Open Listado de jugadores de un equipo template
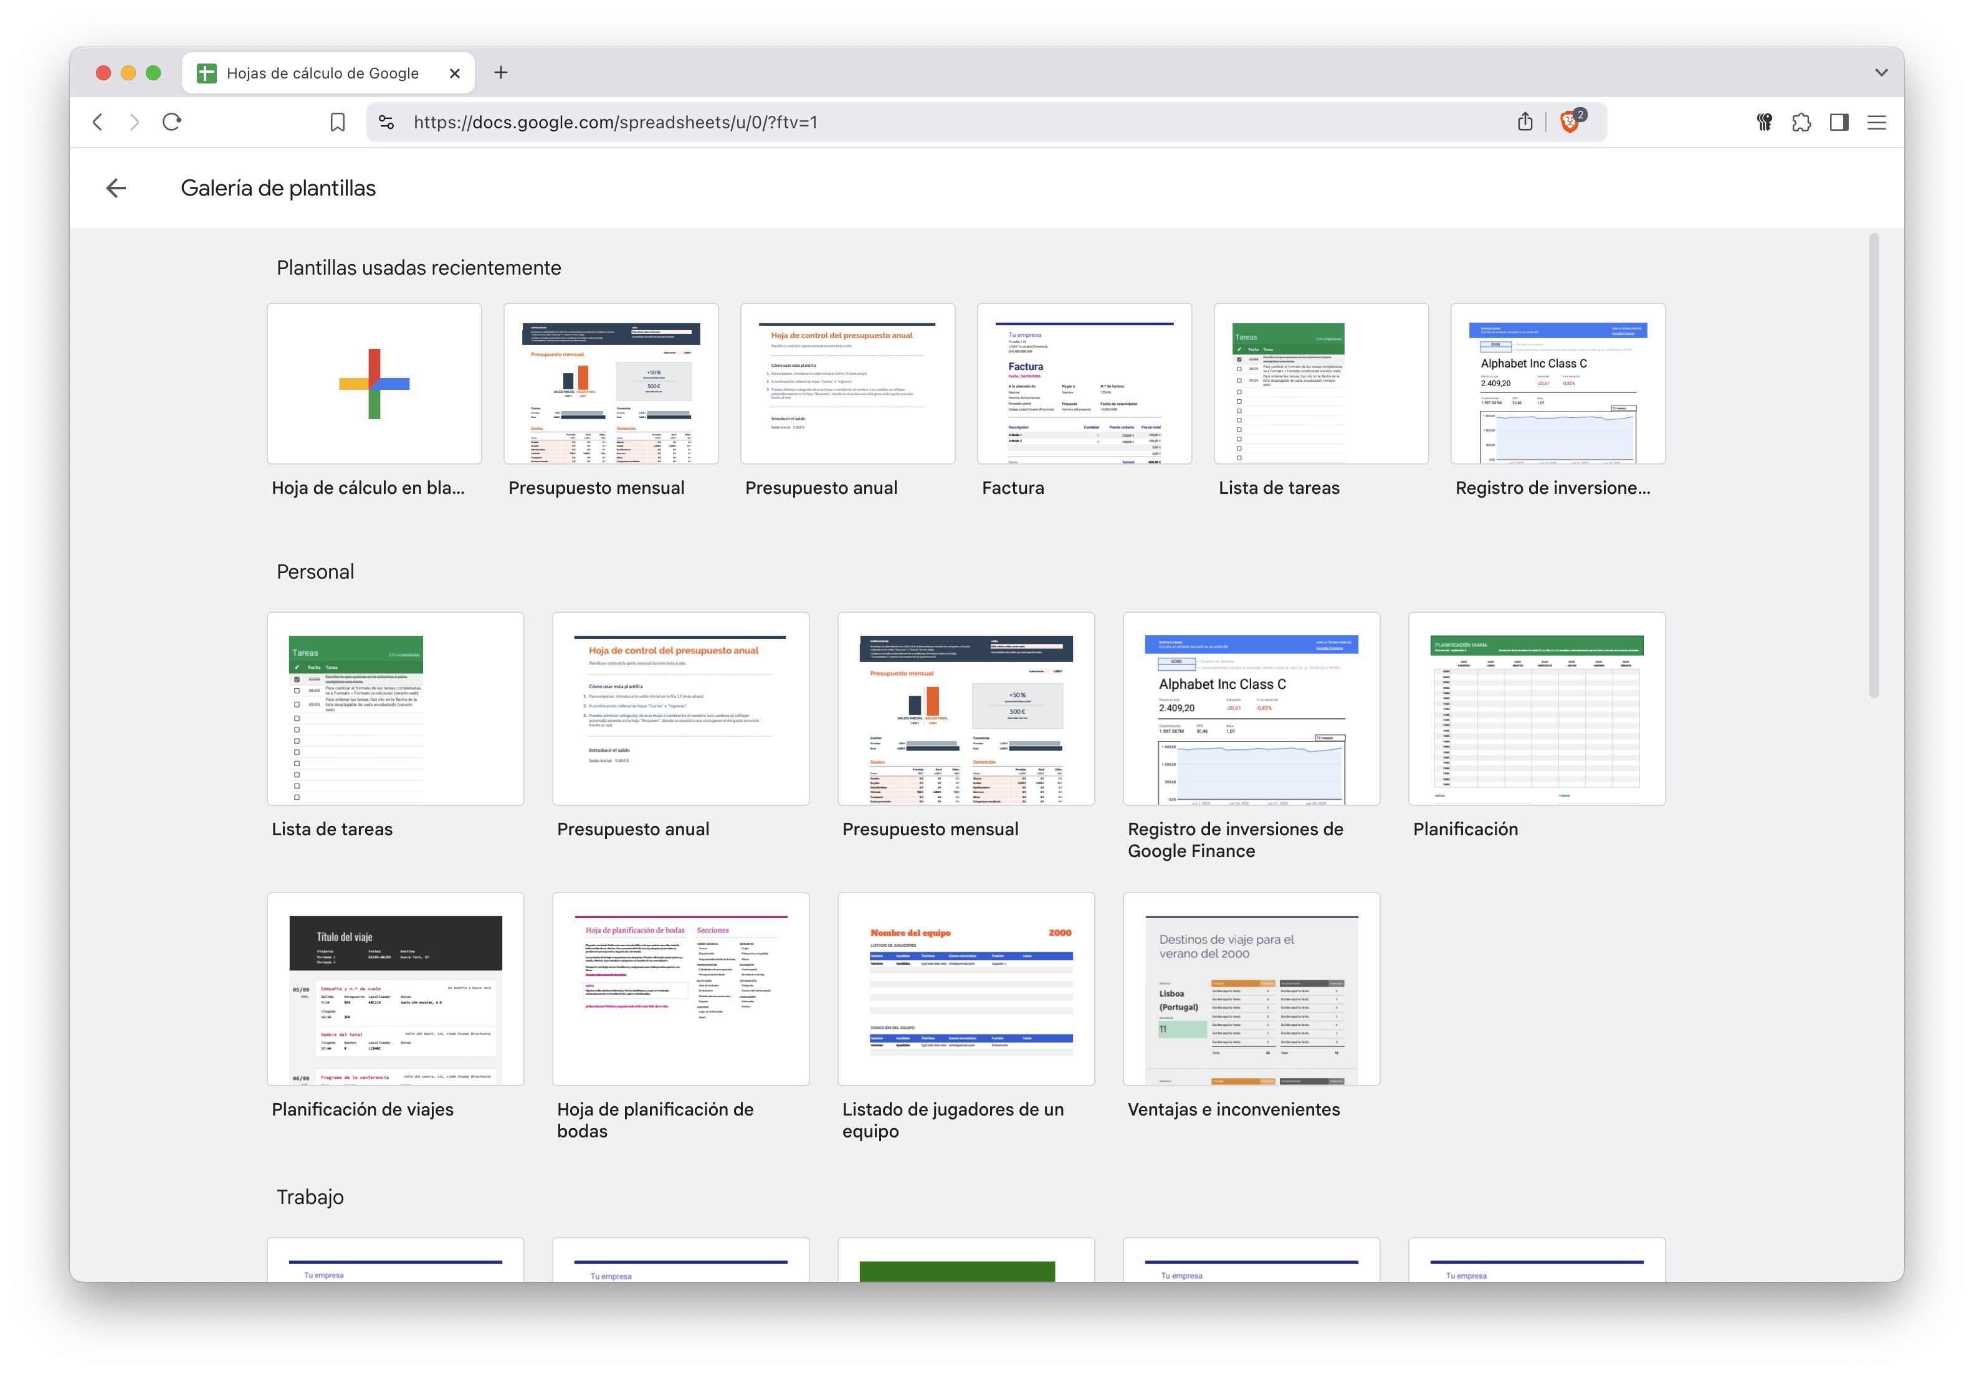1974x1374 pixels. [x=966, y=989]
